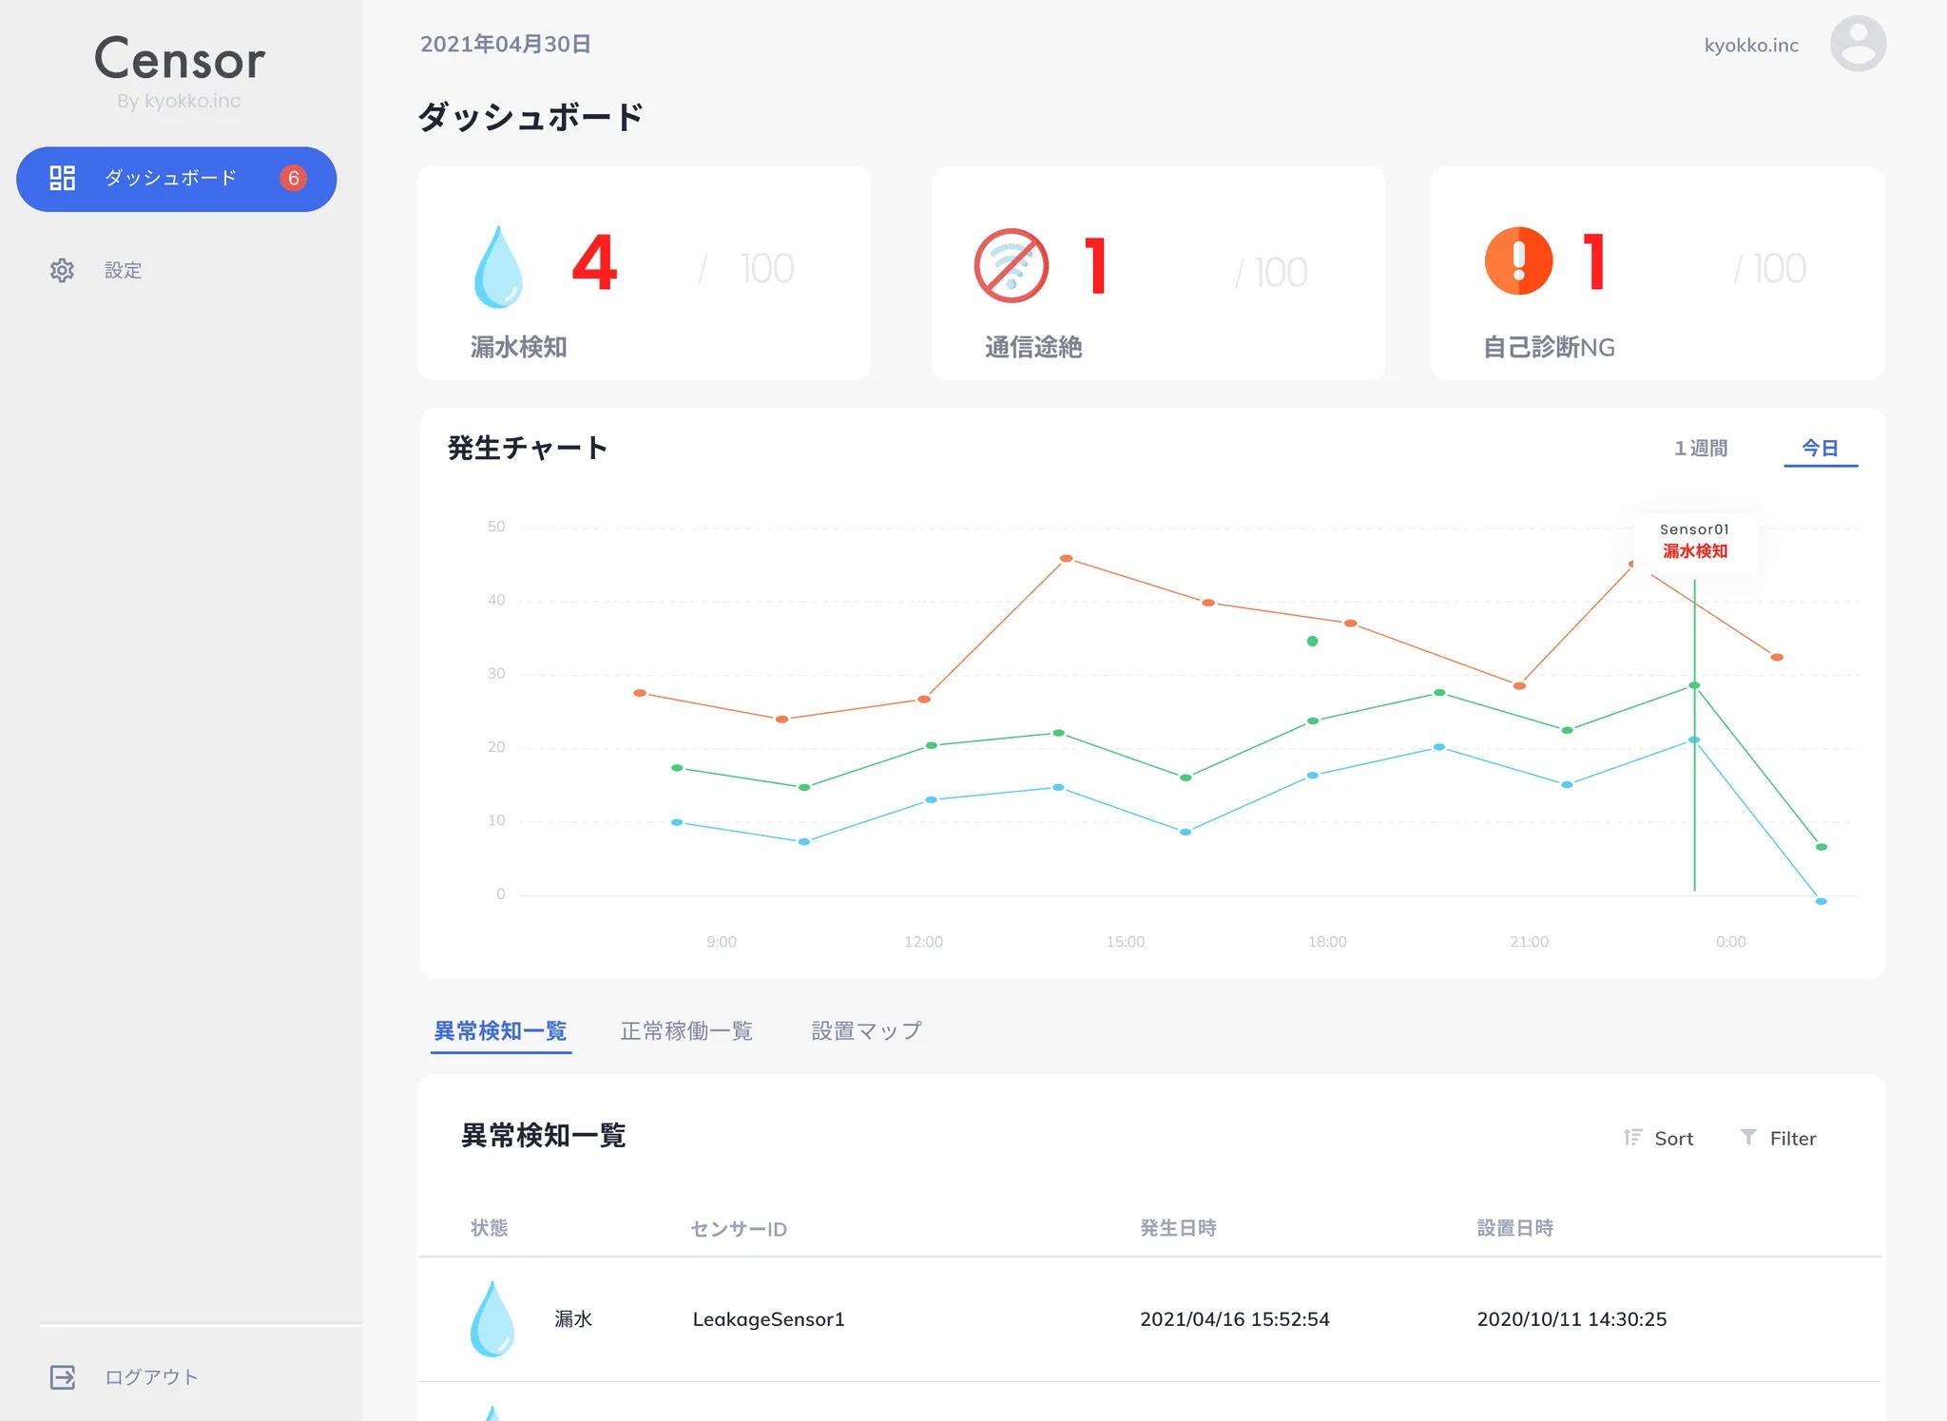The height and width of the screenshot is (1421, 1947).
Task: Click the 発生日時 column header
Action: click(x=1178, y=1228)
